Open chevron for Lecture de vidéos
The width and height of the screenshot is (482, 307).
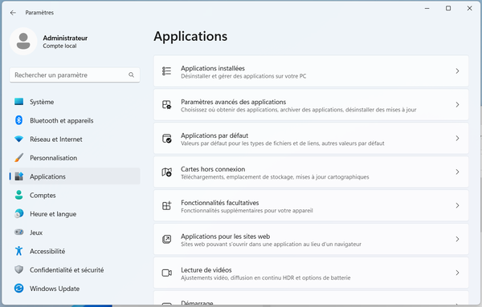(457, 273)
